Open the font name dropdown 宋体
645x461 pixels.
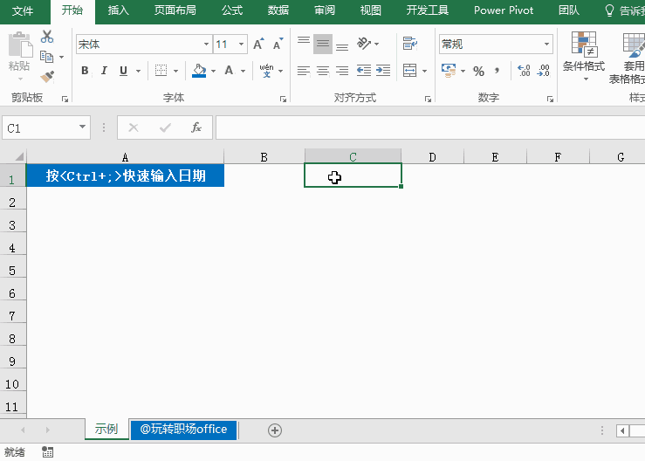click(x=206, y=45)
